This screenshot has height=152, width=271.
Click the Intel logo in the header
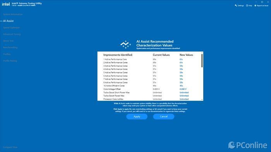pos(6,4)
